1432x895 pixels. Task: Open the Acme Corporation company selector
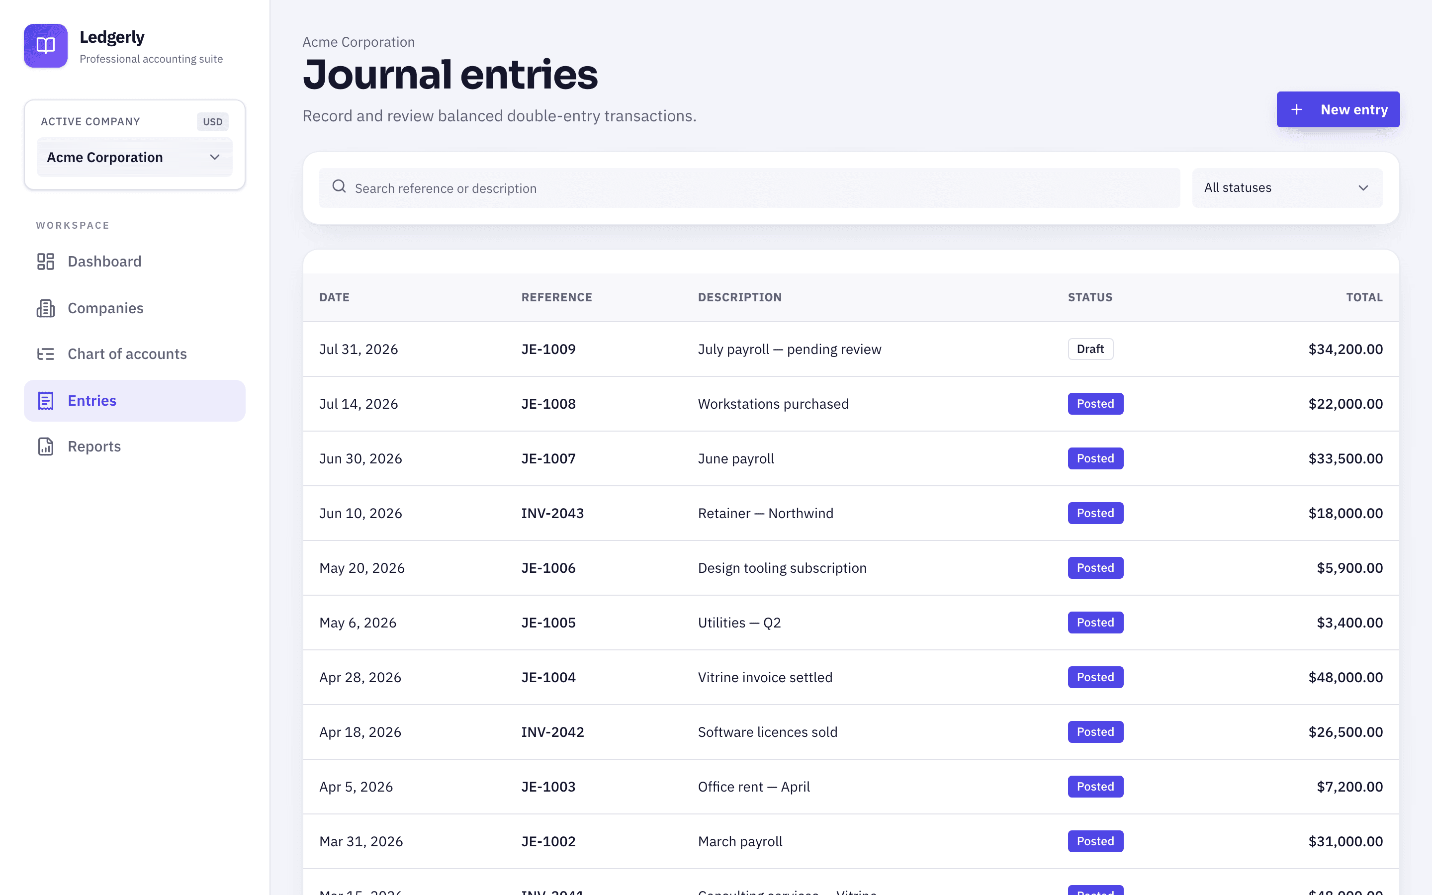pos(134,158)
